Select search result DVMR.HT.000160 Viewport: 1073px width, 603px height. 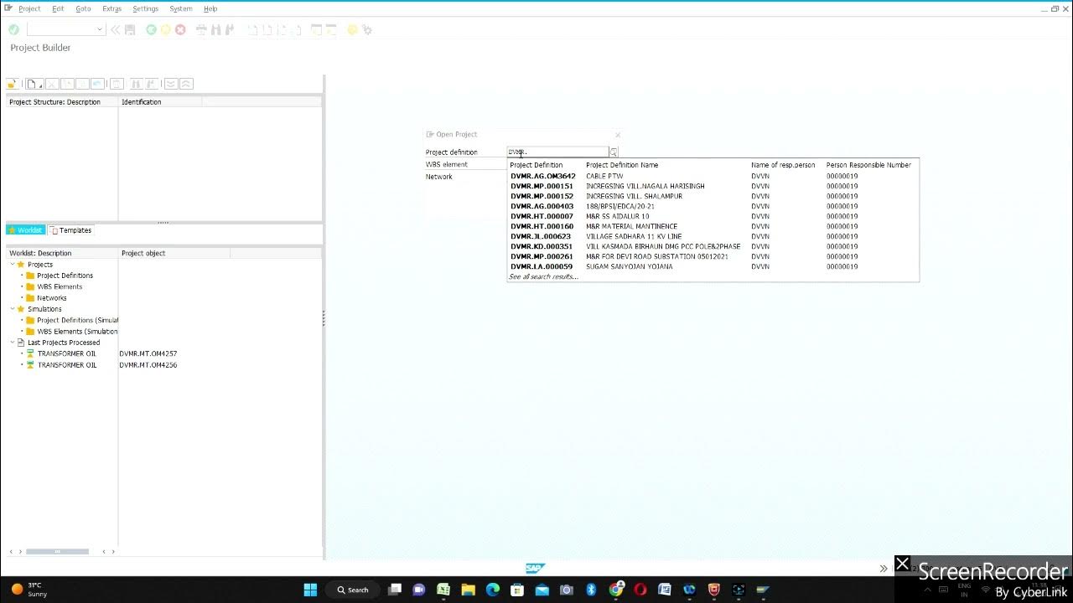pos(713,226)
